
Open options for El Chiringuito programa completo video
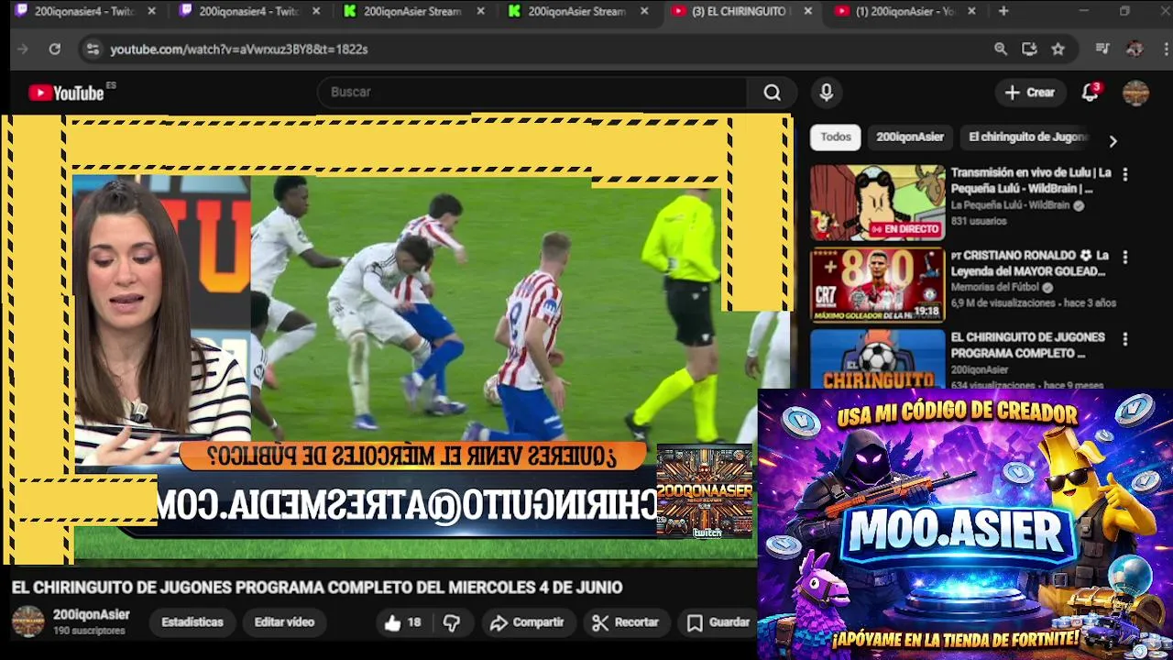1124,339
